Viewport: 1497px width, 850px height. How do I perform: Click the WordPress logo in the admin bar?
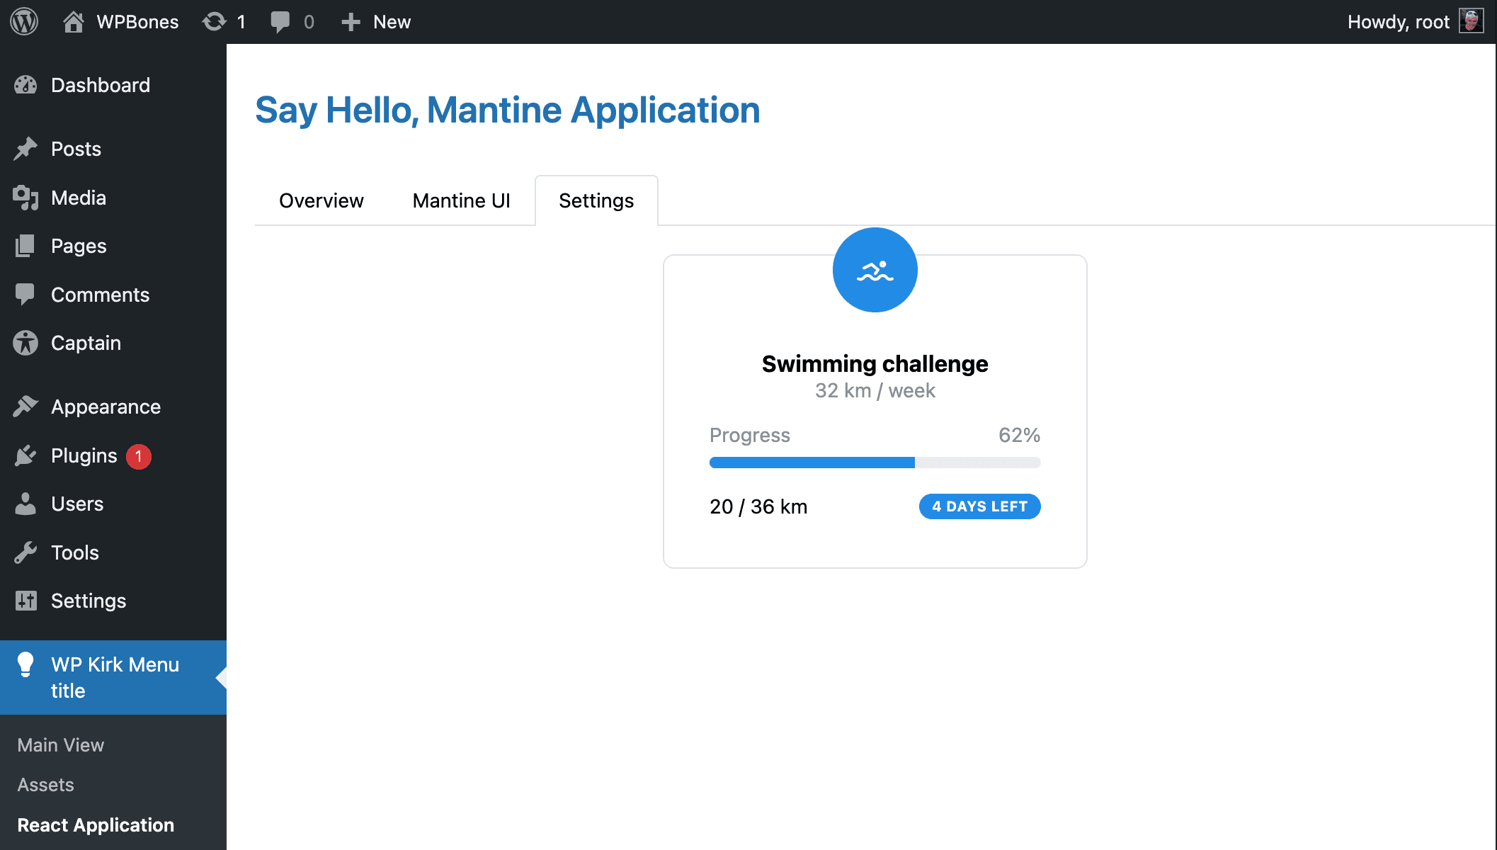click(23, 21)
